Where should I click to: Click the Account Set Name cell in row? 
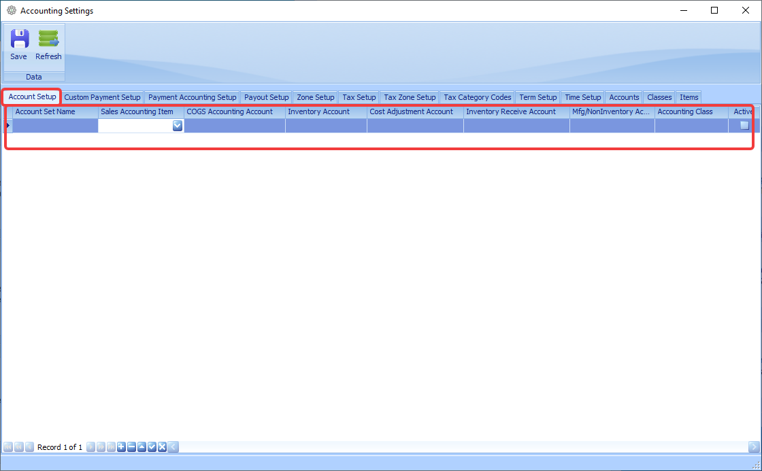coord(55,126)
